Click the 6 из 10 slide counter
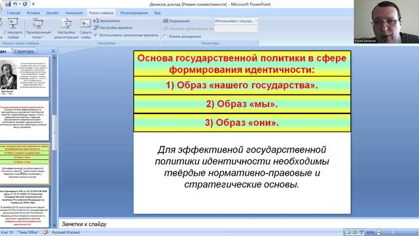The height and width of the screenshot is (236, 419). 7,233
